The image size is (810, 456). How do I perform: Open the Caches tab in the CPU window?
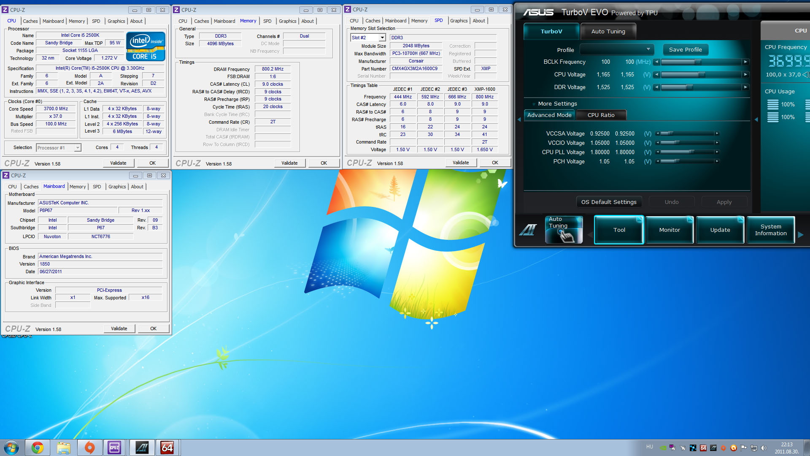30,21
